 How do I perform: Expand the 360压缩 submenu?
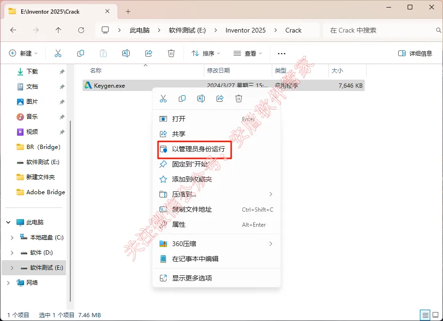click(271, 244)
